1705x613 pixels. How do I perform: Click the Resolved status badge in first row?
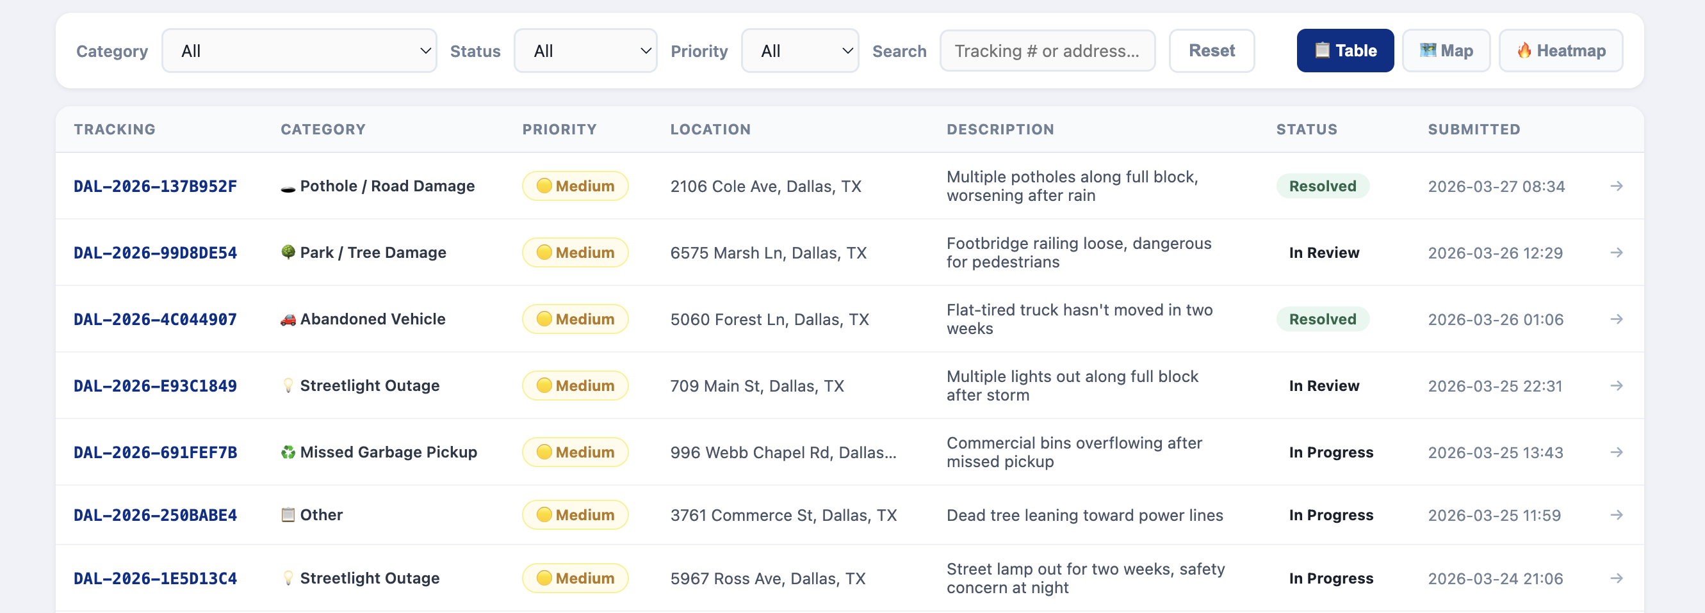click(1322, 186)
